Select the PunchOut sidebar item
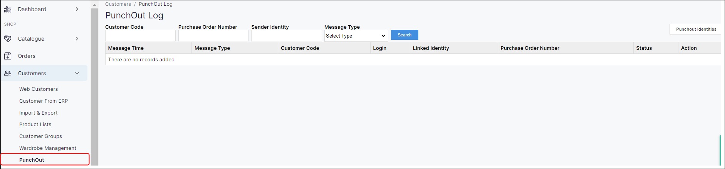The height and width of the screenshot is (169, 725). point(32,160)
